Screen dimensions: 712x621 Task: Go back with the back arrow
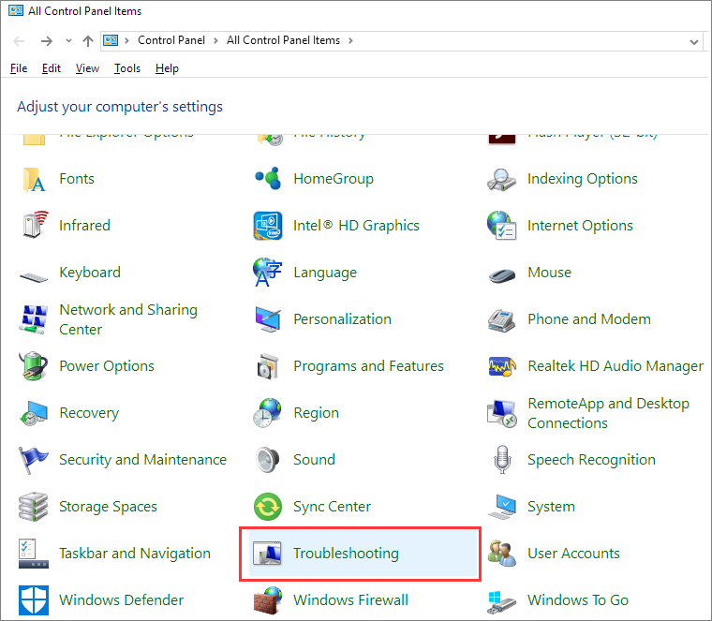click(x=19, y=41)
